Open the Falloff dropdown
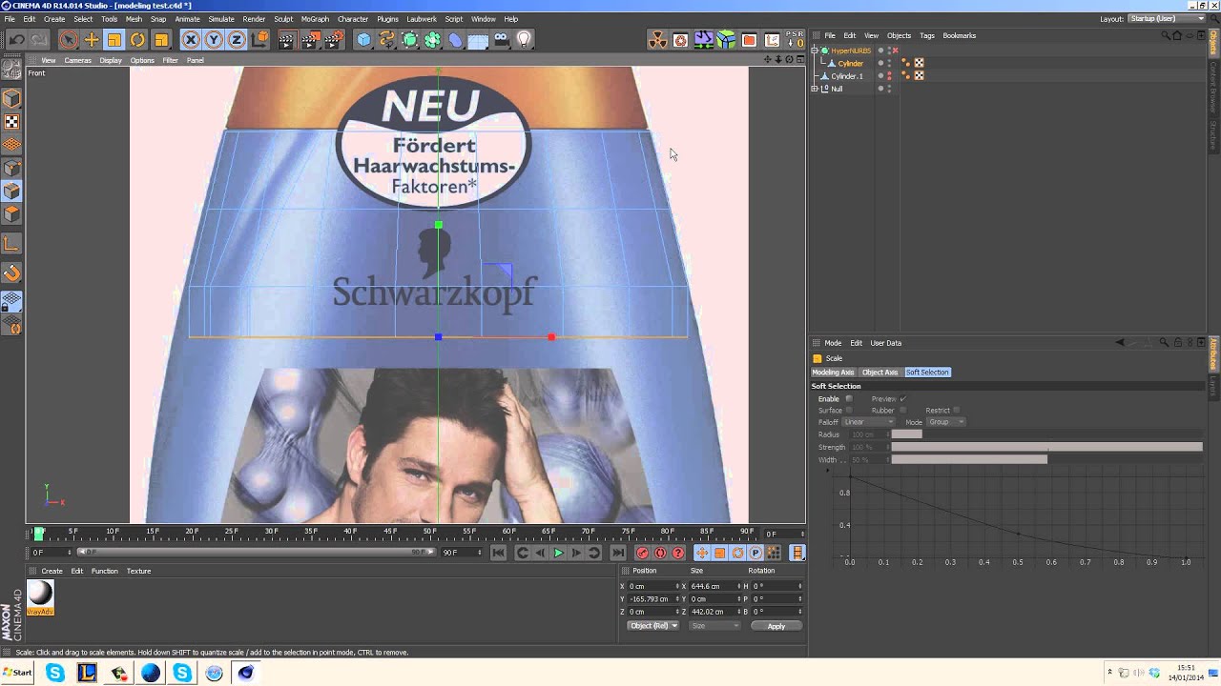Screen dimensions: 1221x686 tap(868, 422)
